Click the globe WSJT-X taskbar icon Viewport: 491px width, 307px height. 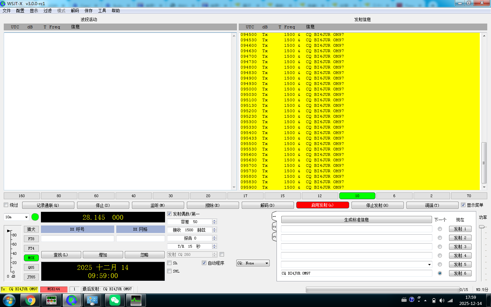coord(72,300)
